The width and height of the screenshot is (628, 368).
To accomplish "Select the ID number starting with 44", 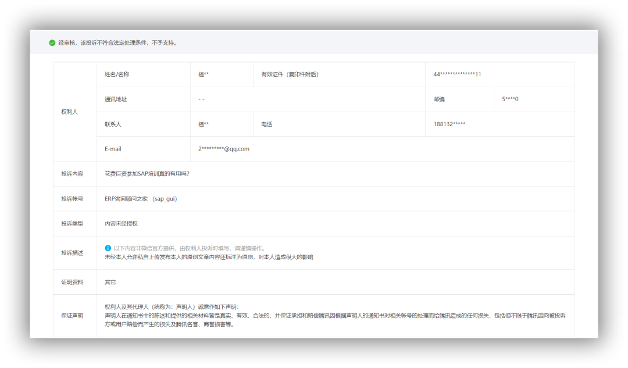I will 457,74.
